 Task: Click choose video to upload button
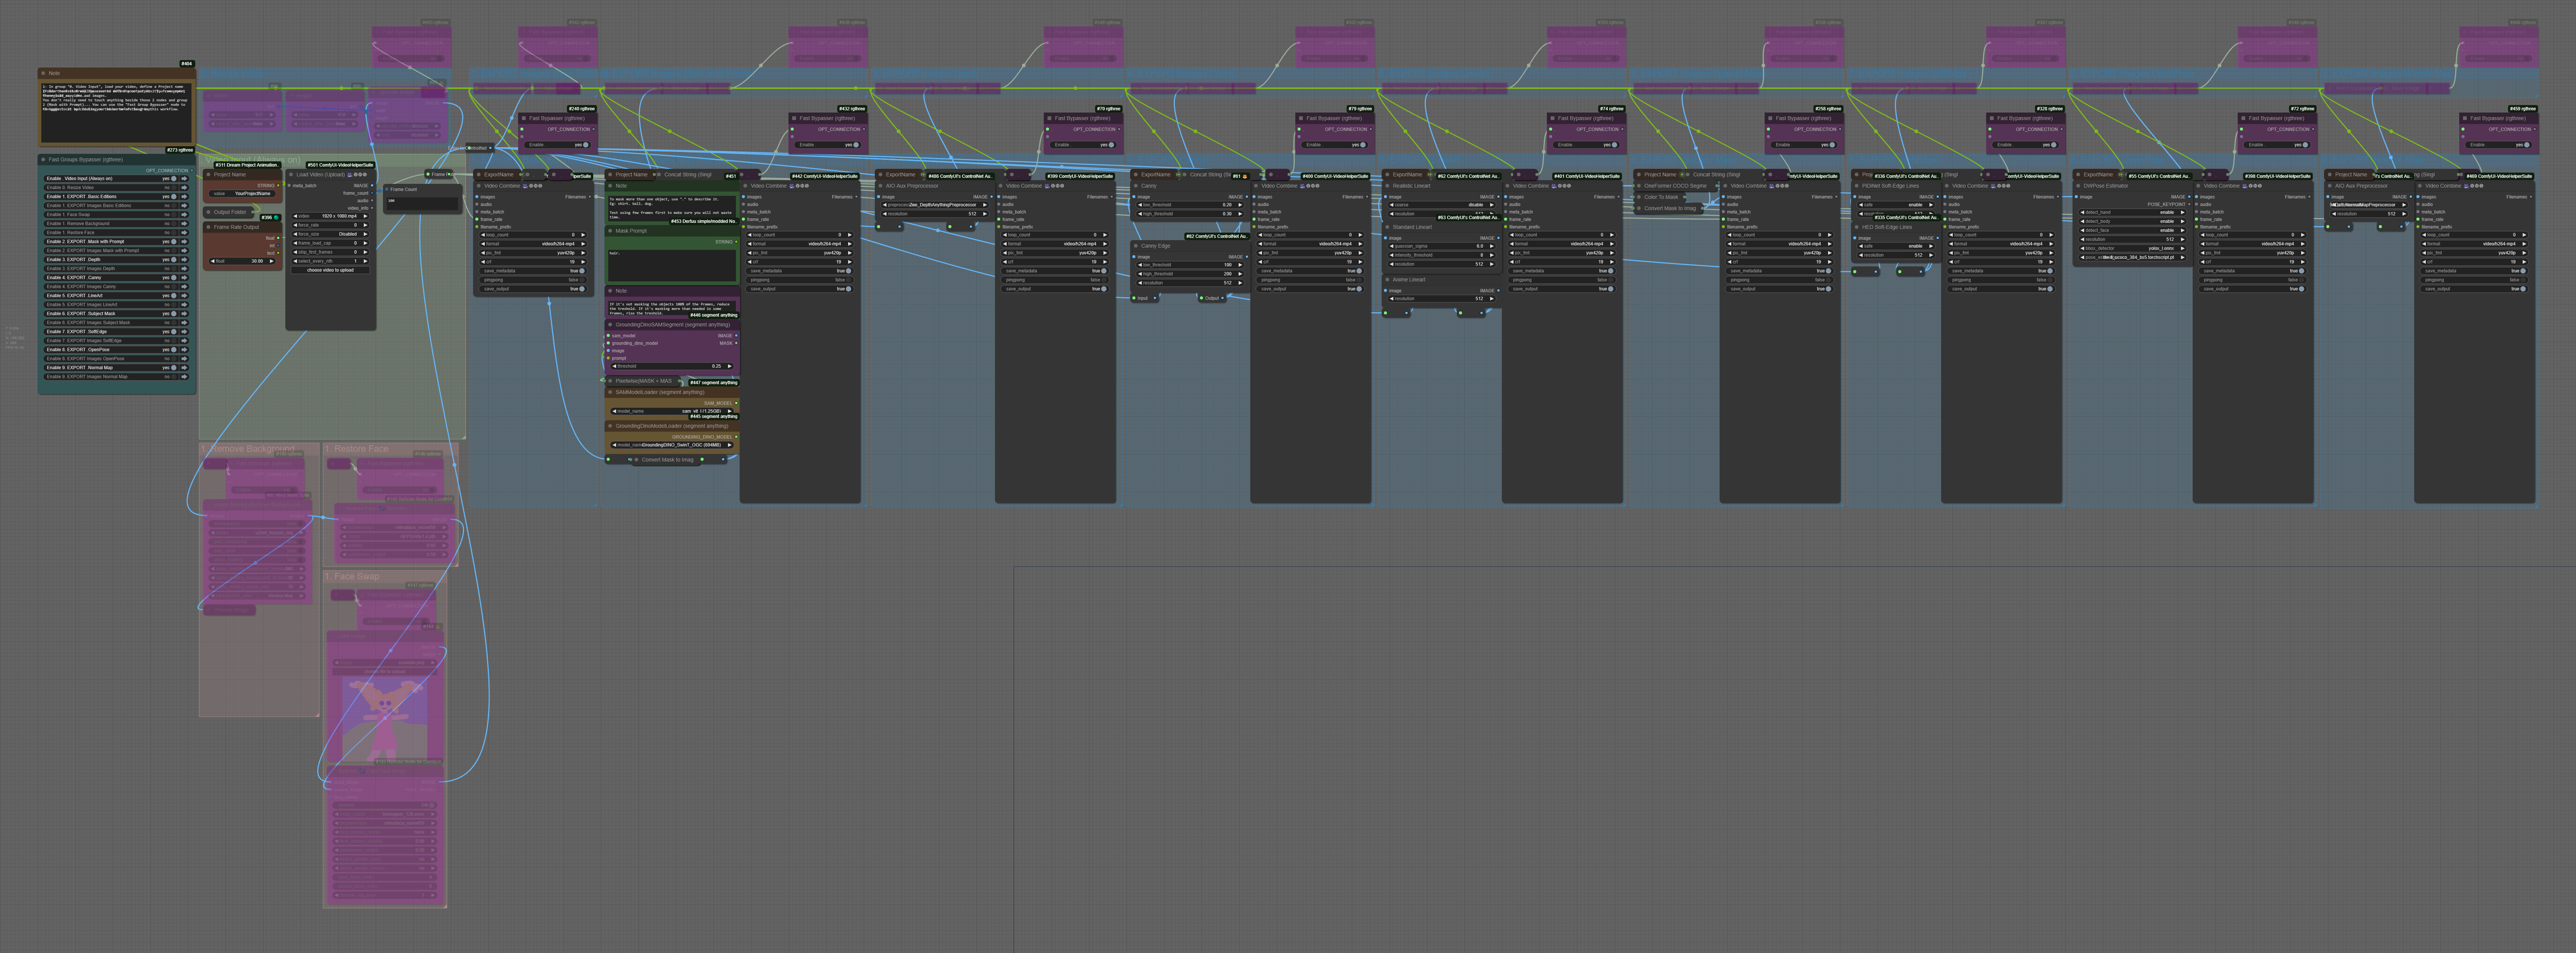330,270
